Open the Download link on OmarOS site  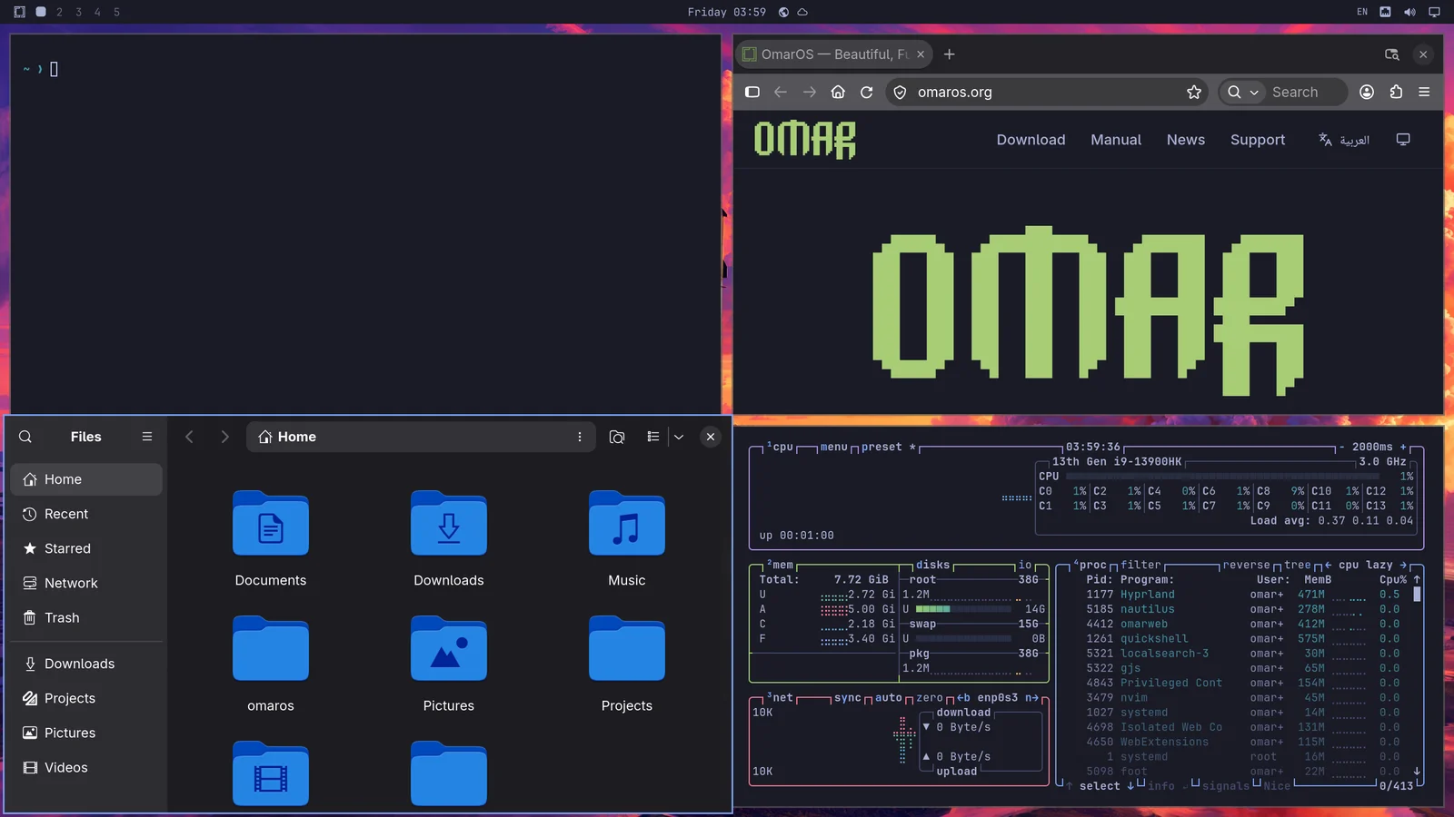pos(1031,140)
